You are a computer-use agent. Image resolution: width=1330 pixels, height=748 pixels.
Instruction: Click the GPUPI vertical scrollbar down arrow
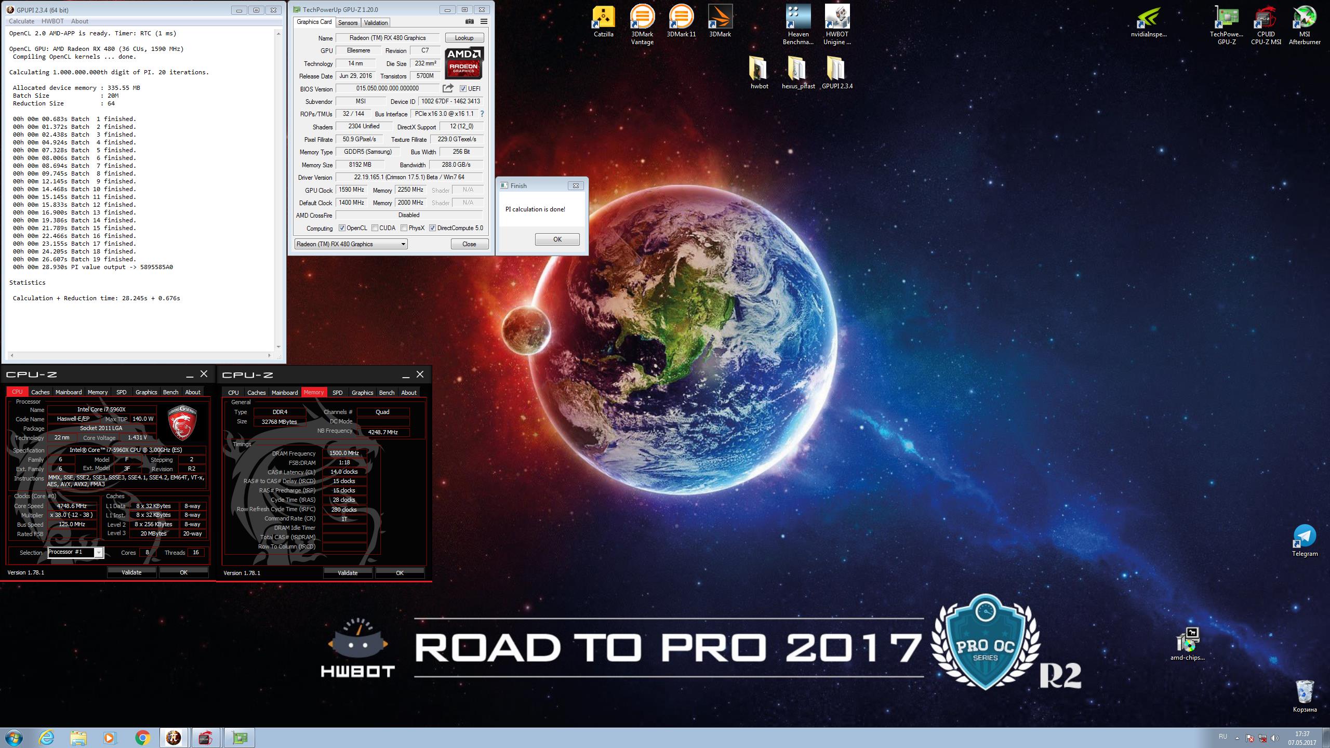[x=278, y=347]
